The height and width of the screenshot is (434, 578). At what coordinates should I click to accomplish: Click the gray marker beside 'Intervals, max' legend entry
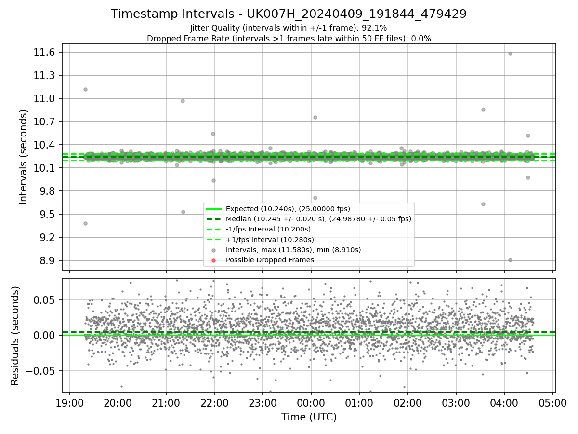[214, 250]
